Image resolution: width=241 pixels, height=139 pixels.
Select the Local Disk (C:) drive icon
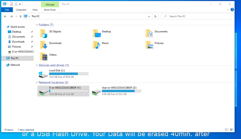coord(43,75)
